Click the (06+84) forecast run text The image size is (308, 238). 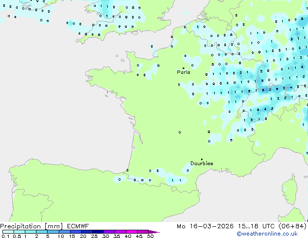(292, 226)
